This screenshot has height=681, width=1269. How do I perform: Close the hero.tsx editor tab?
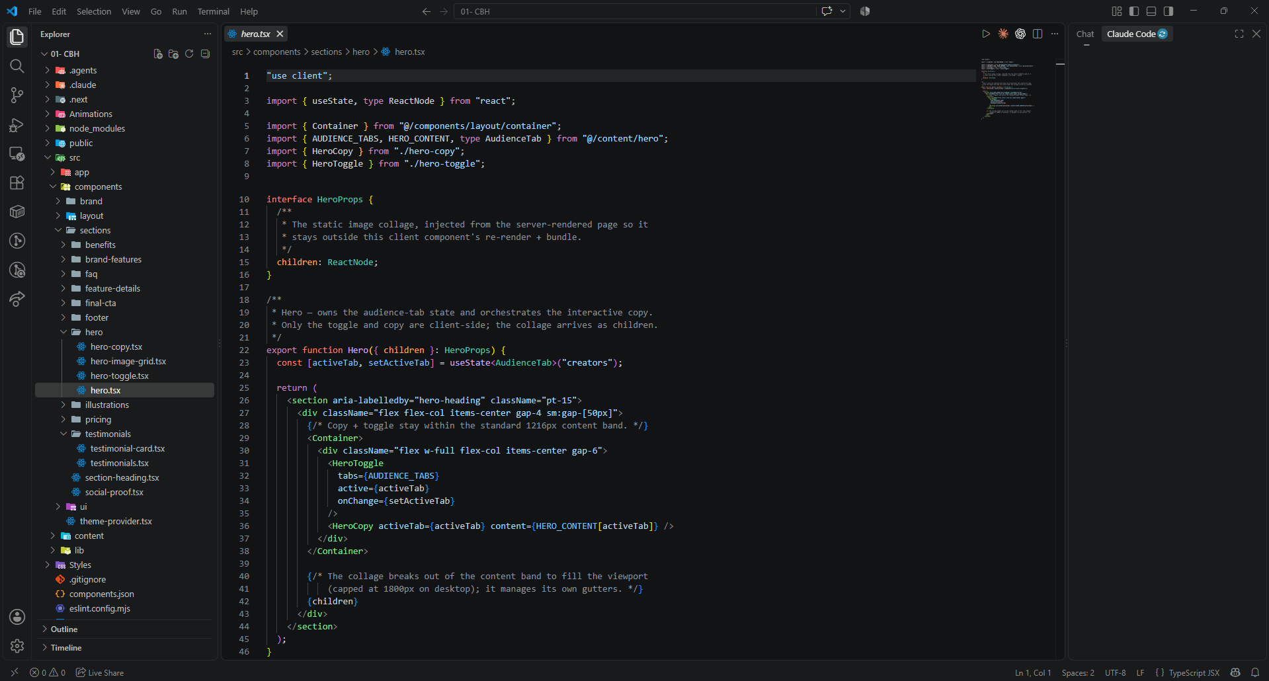coord(280,34)
